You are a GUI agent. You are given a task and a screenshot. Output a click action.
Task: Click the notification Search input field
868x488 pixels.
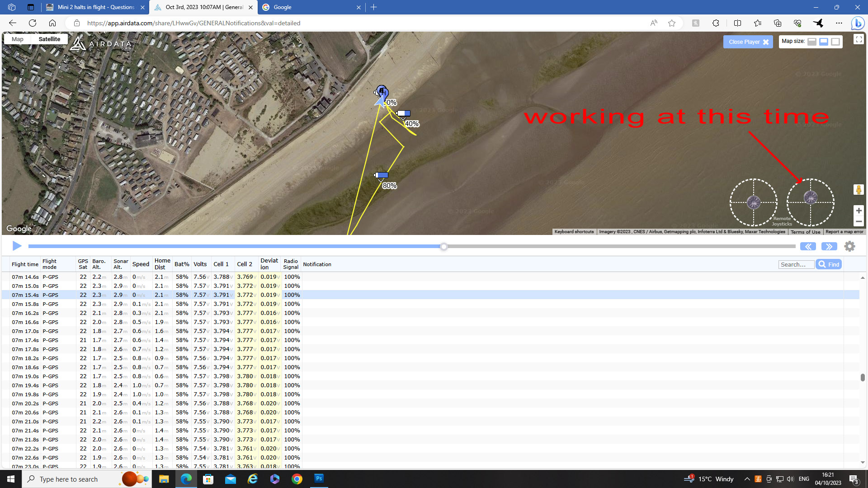[796, 264]
